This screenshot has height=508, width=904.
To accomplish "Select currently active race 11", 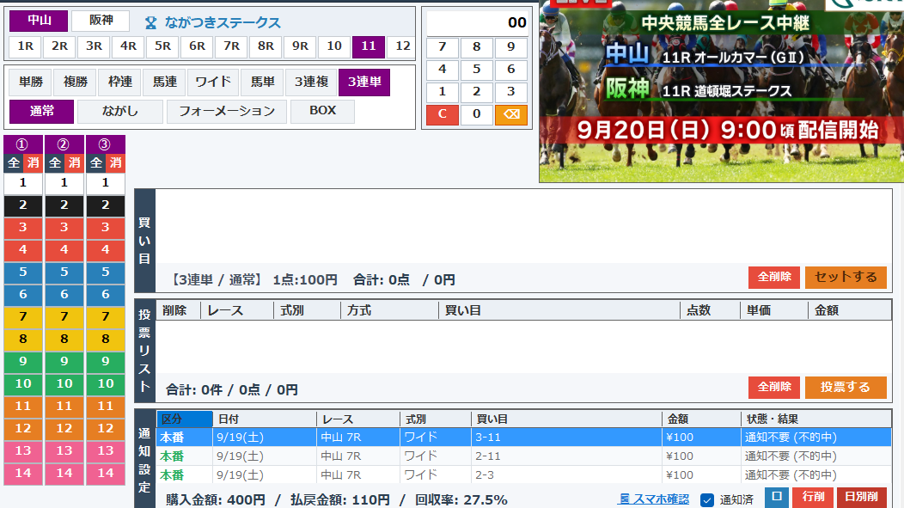I will pos(369,46).
